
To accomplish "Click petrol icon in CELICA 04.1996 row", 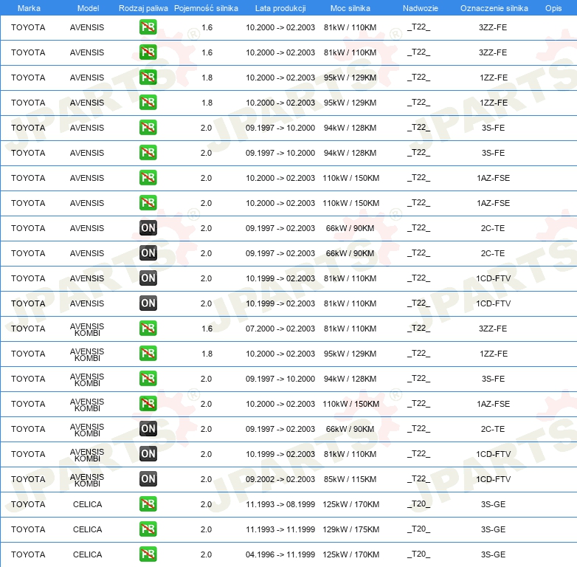I will (148, 554).
